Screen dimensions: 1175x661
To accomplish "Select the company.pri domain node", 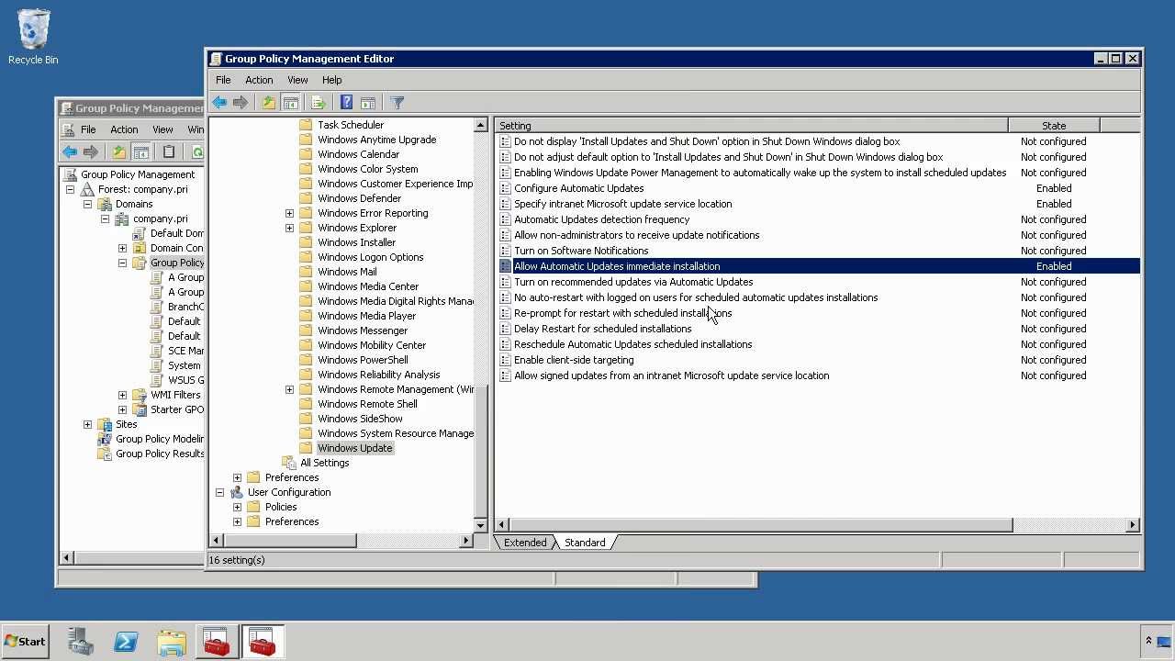I will [x=160, y=218].
